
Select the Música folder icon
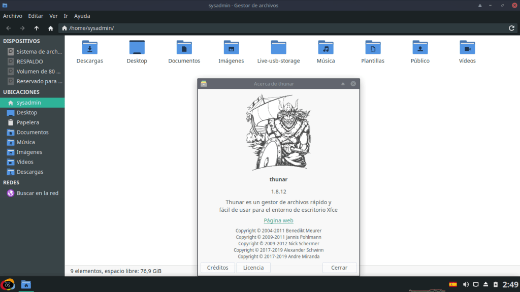[x=326, y=48]
